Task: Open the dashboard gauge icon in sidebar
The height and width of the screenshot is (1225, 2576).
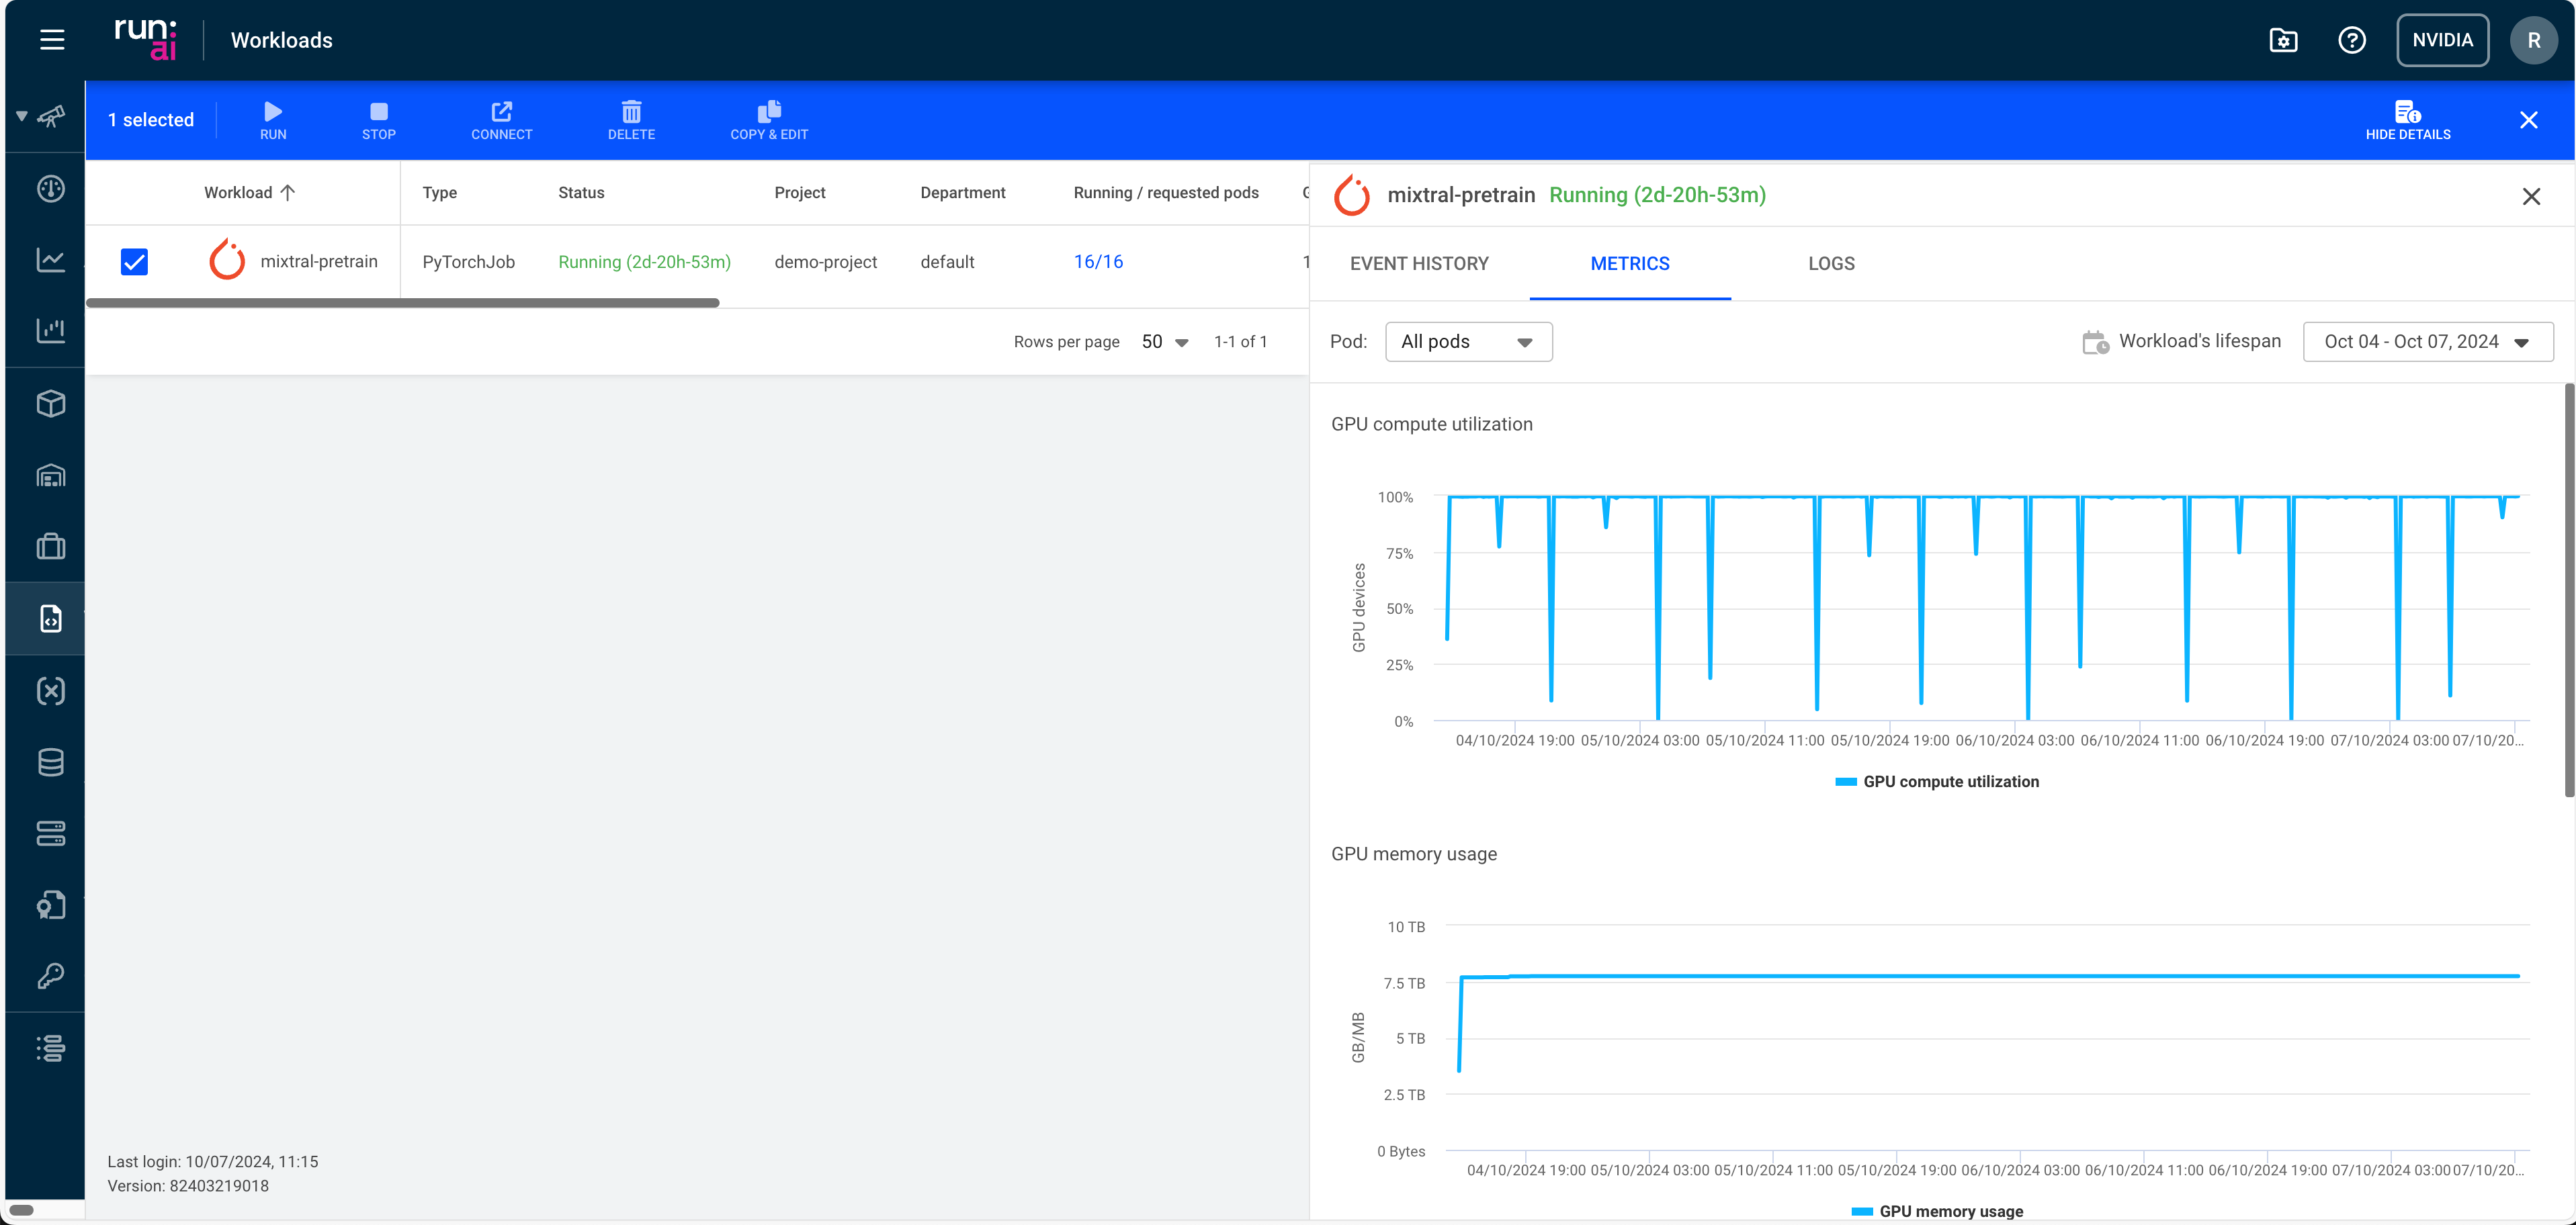Action: pos(51,189)
